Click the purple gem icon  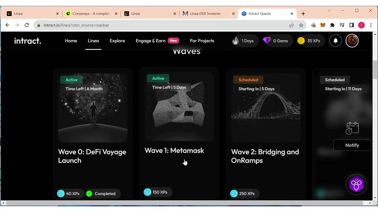tap(267, 41)
